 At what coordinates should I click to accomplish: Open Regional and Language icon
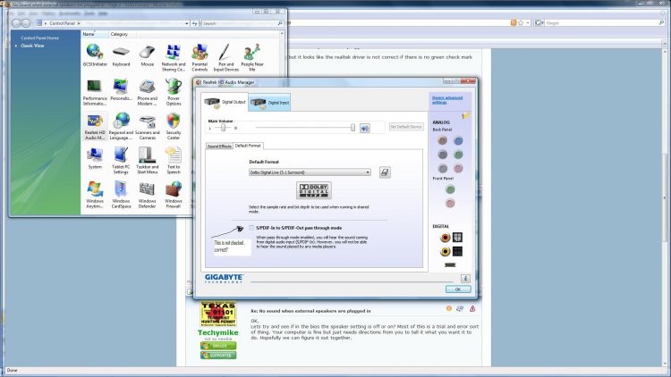coord(121,126)
